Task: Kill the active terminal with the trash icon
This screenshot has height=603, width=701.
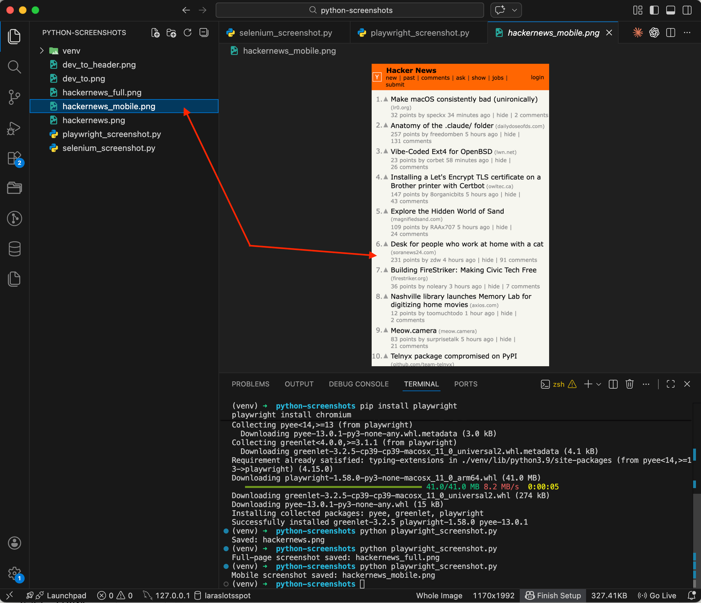Action: [630, 384]
